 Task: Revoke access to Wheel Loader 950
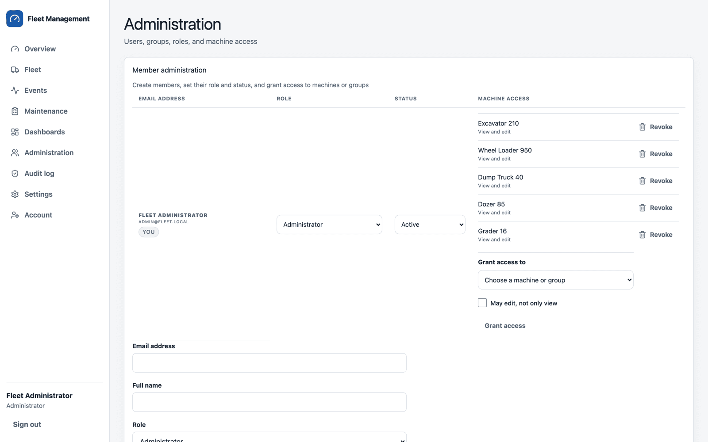(x=655, y=154)
